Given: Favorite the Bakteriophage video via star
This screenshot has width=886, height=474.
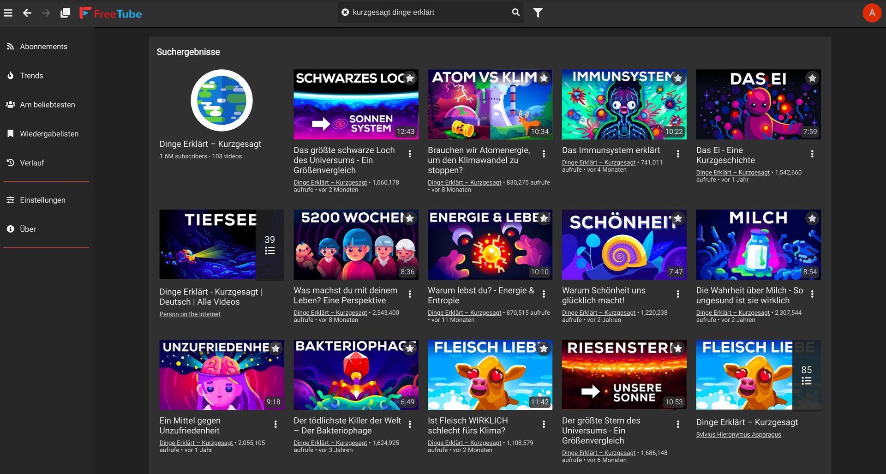Looking at the screenshot, I should (x=410, y=348).
